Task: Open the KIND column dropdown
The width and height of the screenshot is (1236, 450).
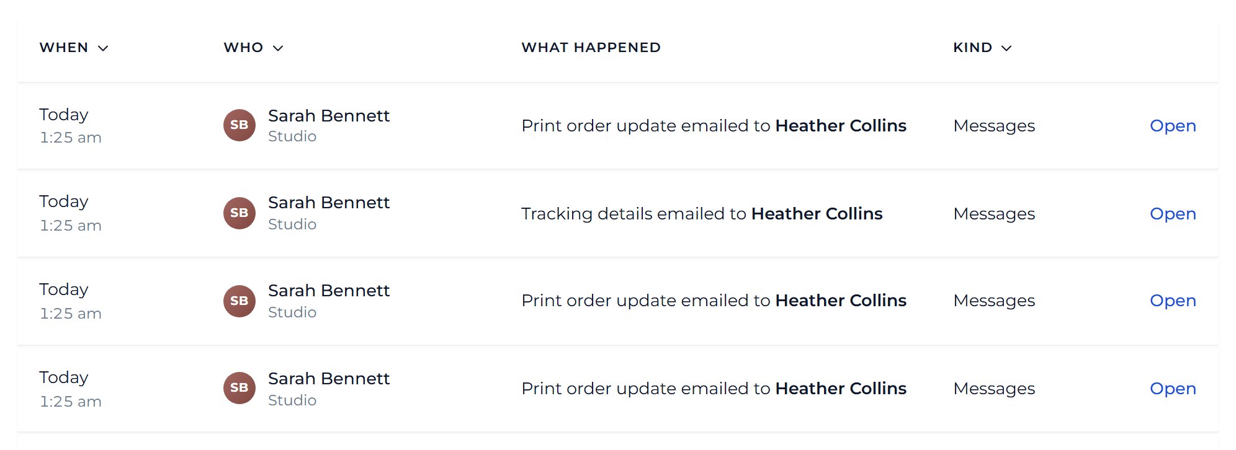Action: point(1006,48)
